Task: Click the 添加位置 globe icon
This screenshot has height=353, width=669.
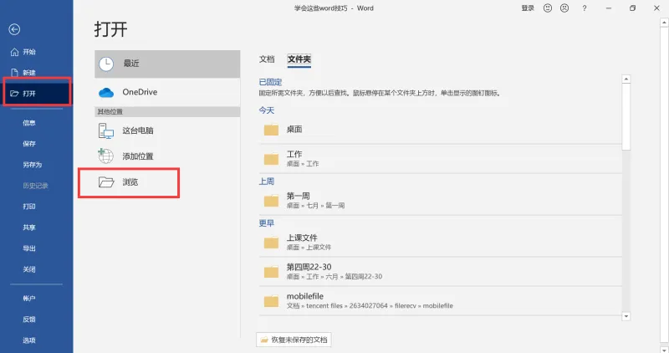Action: pos(106,156)
